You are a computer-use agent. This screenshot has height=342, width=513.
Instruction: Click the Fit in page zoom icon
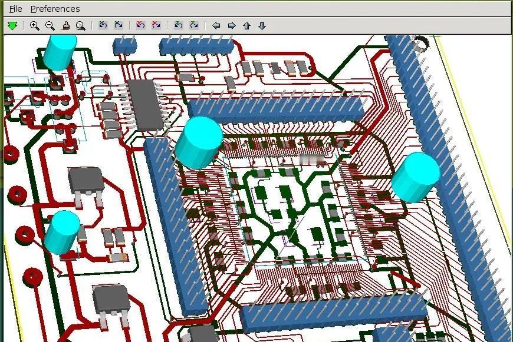point(80,25)
